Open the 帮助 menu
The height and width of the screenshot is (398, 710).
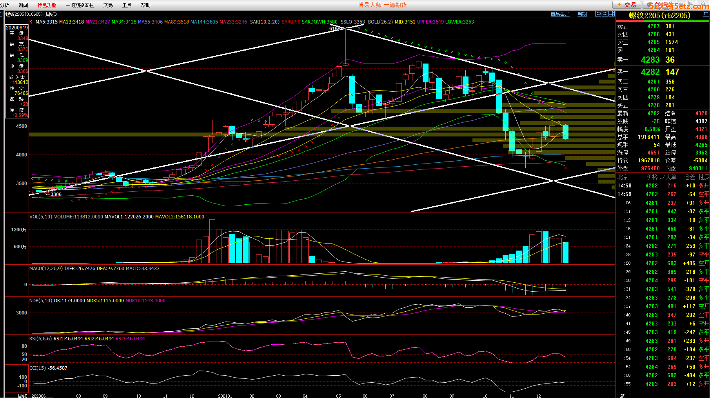pos(145,5)
